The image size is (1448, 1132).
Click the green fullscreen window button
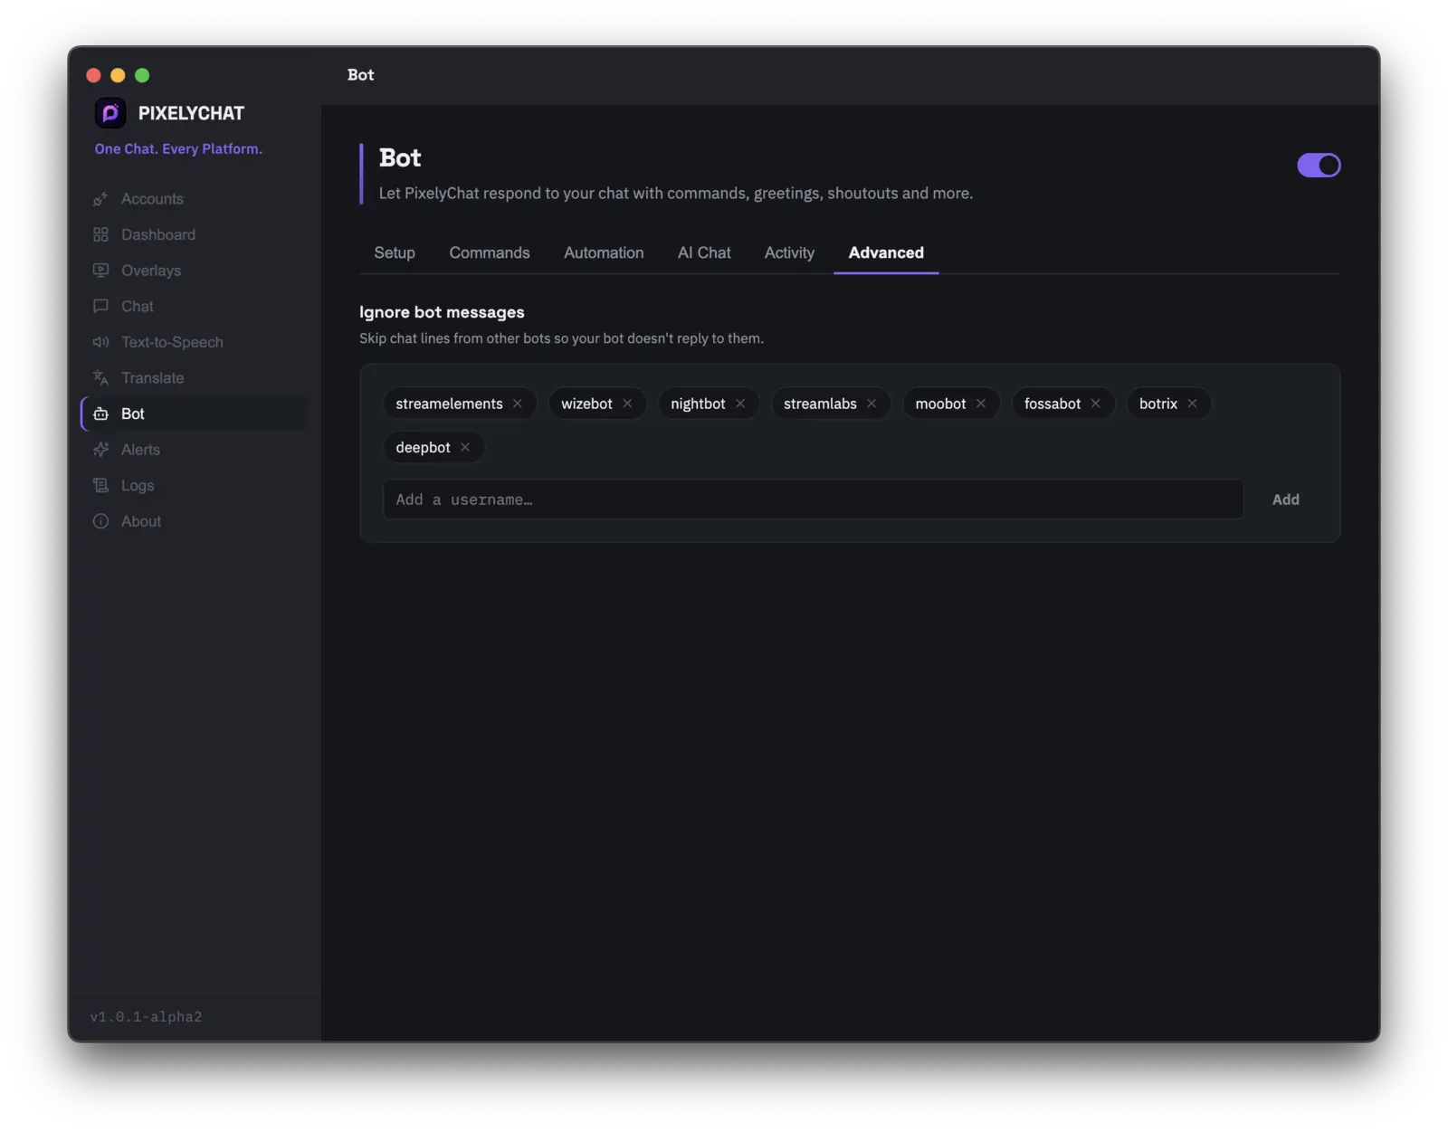point(142,75)
